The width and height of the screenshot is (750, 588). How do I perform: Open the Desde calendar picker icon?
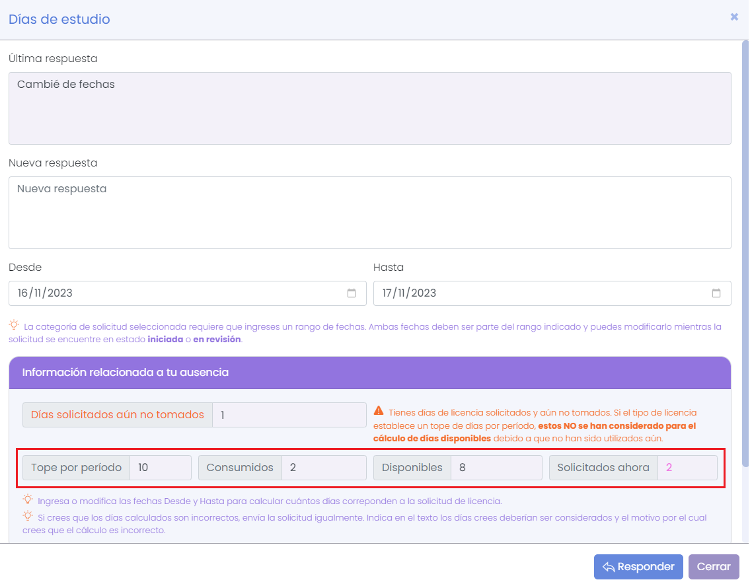[x=352, y=293]
